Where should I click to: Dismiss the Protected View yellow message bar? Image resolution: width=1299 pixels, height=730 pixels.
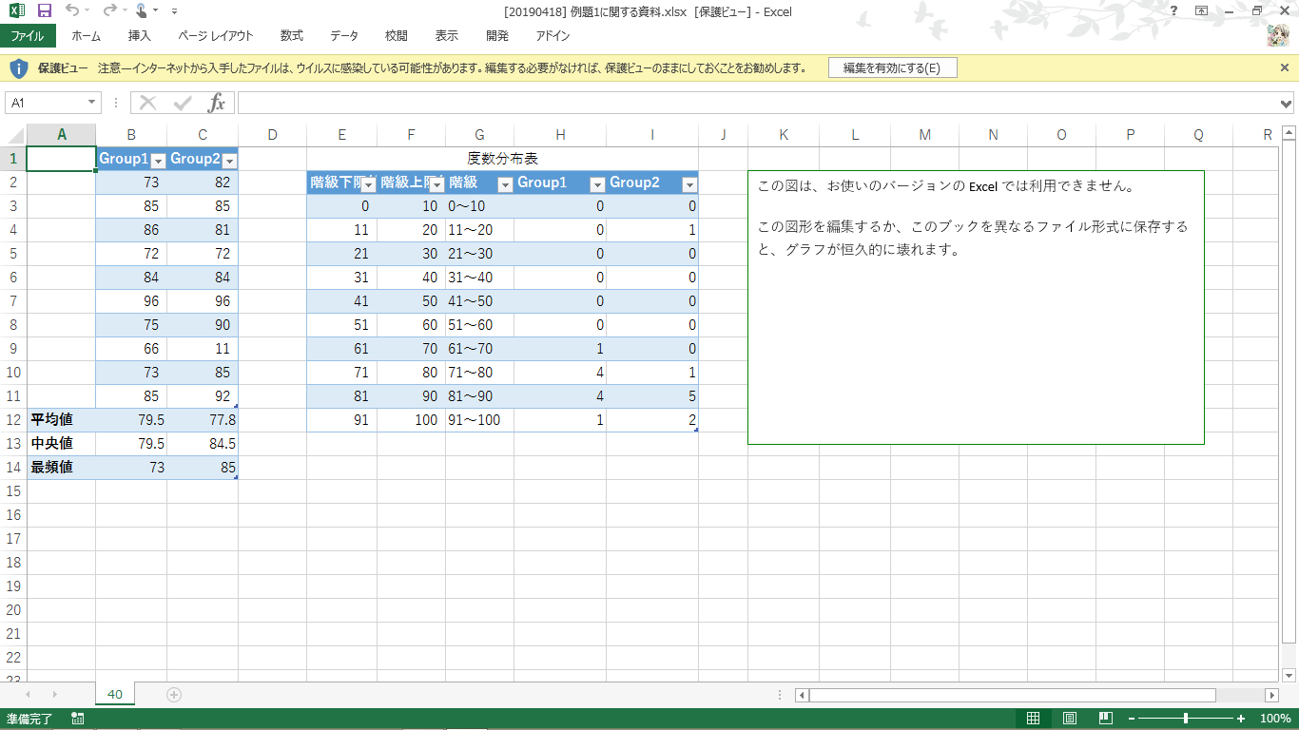(1285, 68)
